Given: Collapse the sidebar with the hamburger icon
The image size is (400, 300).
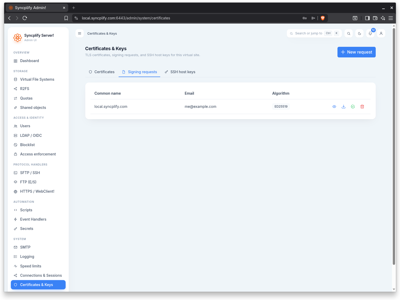Looking at the screenshot, I should tap(80, 33).
